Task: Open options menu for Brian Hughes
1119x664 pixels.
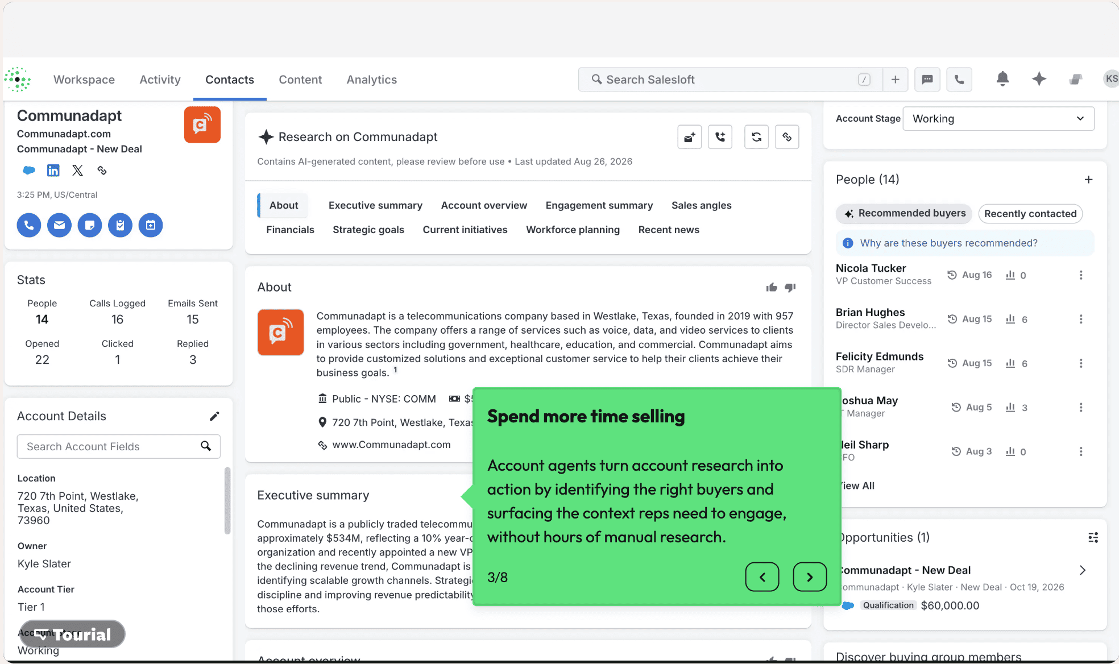Action: click(1081, 319)
